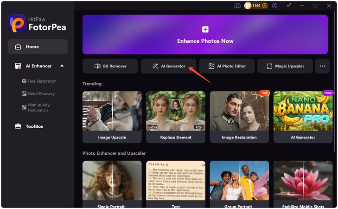Click the New badge on AI Generator

(328, 93)
